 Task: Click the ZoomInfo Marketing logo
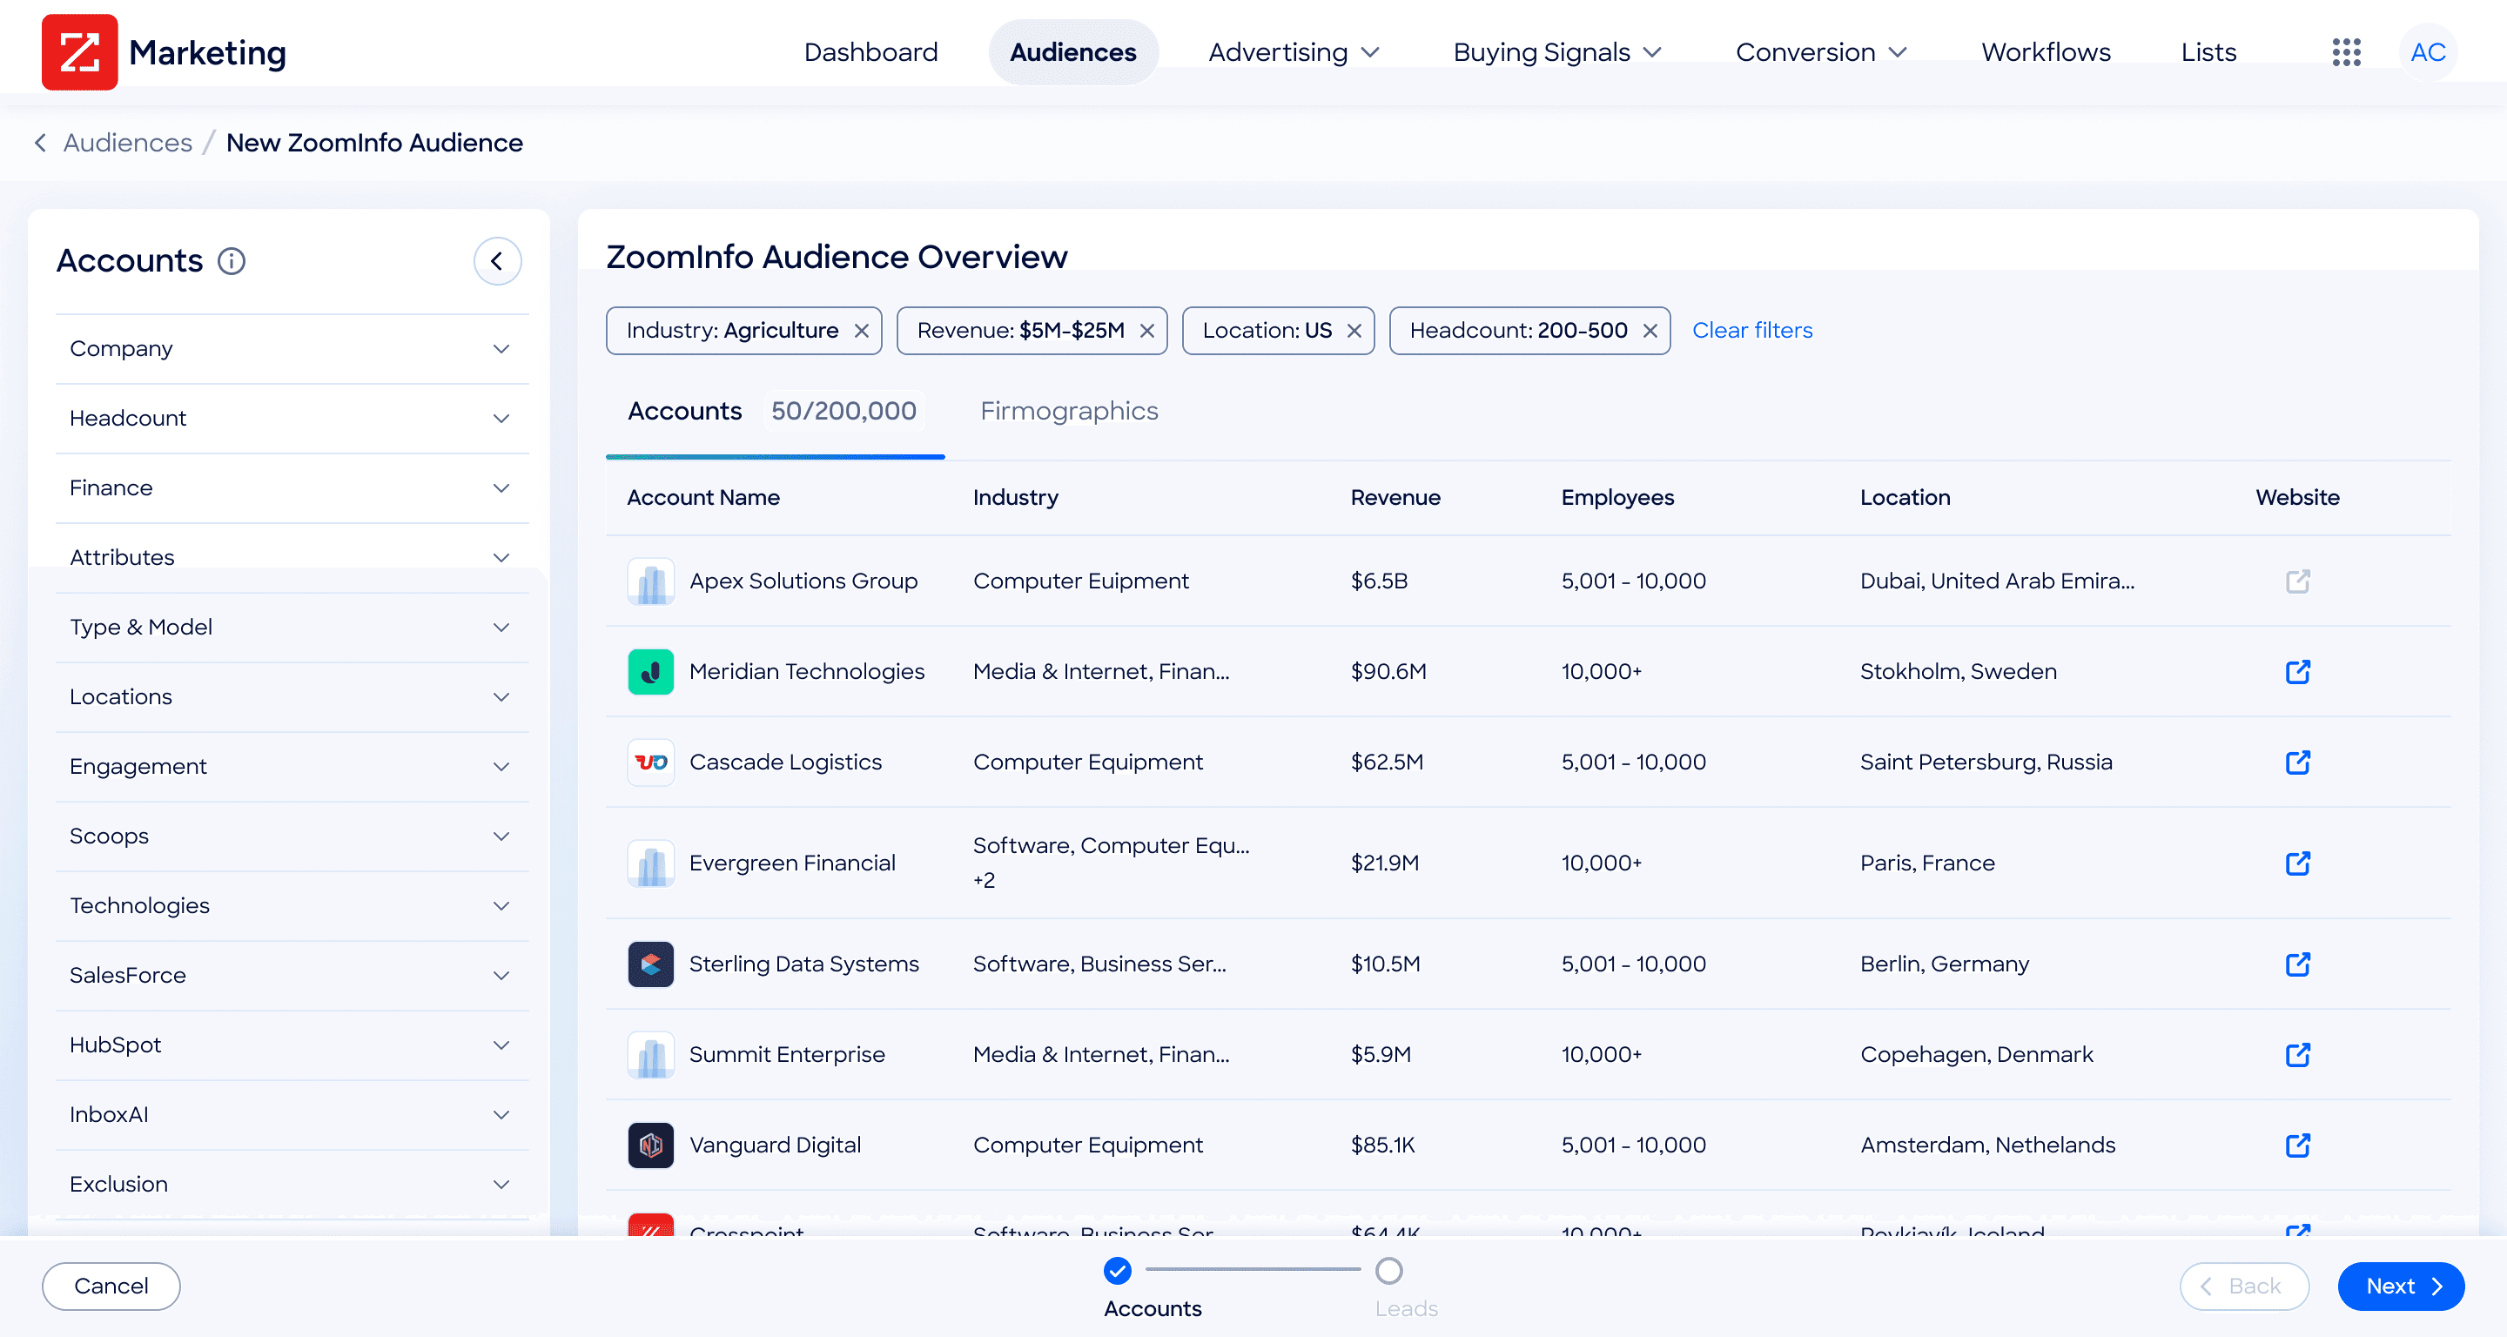click(x=79, y=51)
